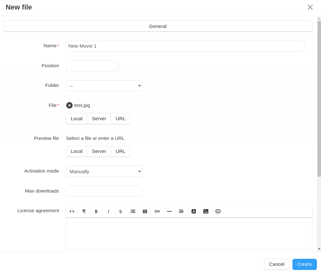Open paragraph format options in editor toolbar
Image resolution: width=321 pixels, height=275 pixels.
(x=84, y=211)
